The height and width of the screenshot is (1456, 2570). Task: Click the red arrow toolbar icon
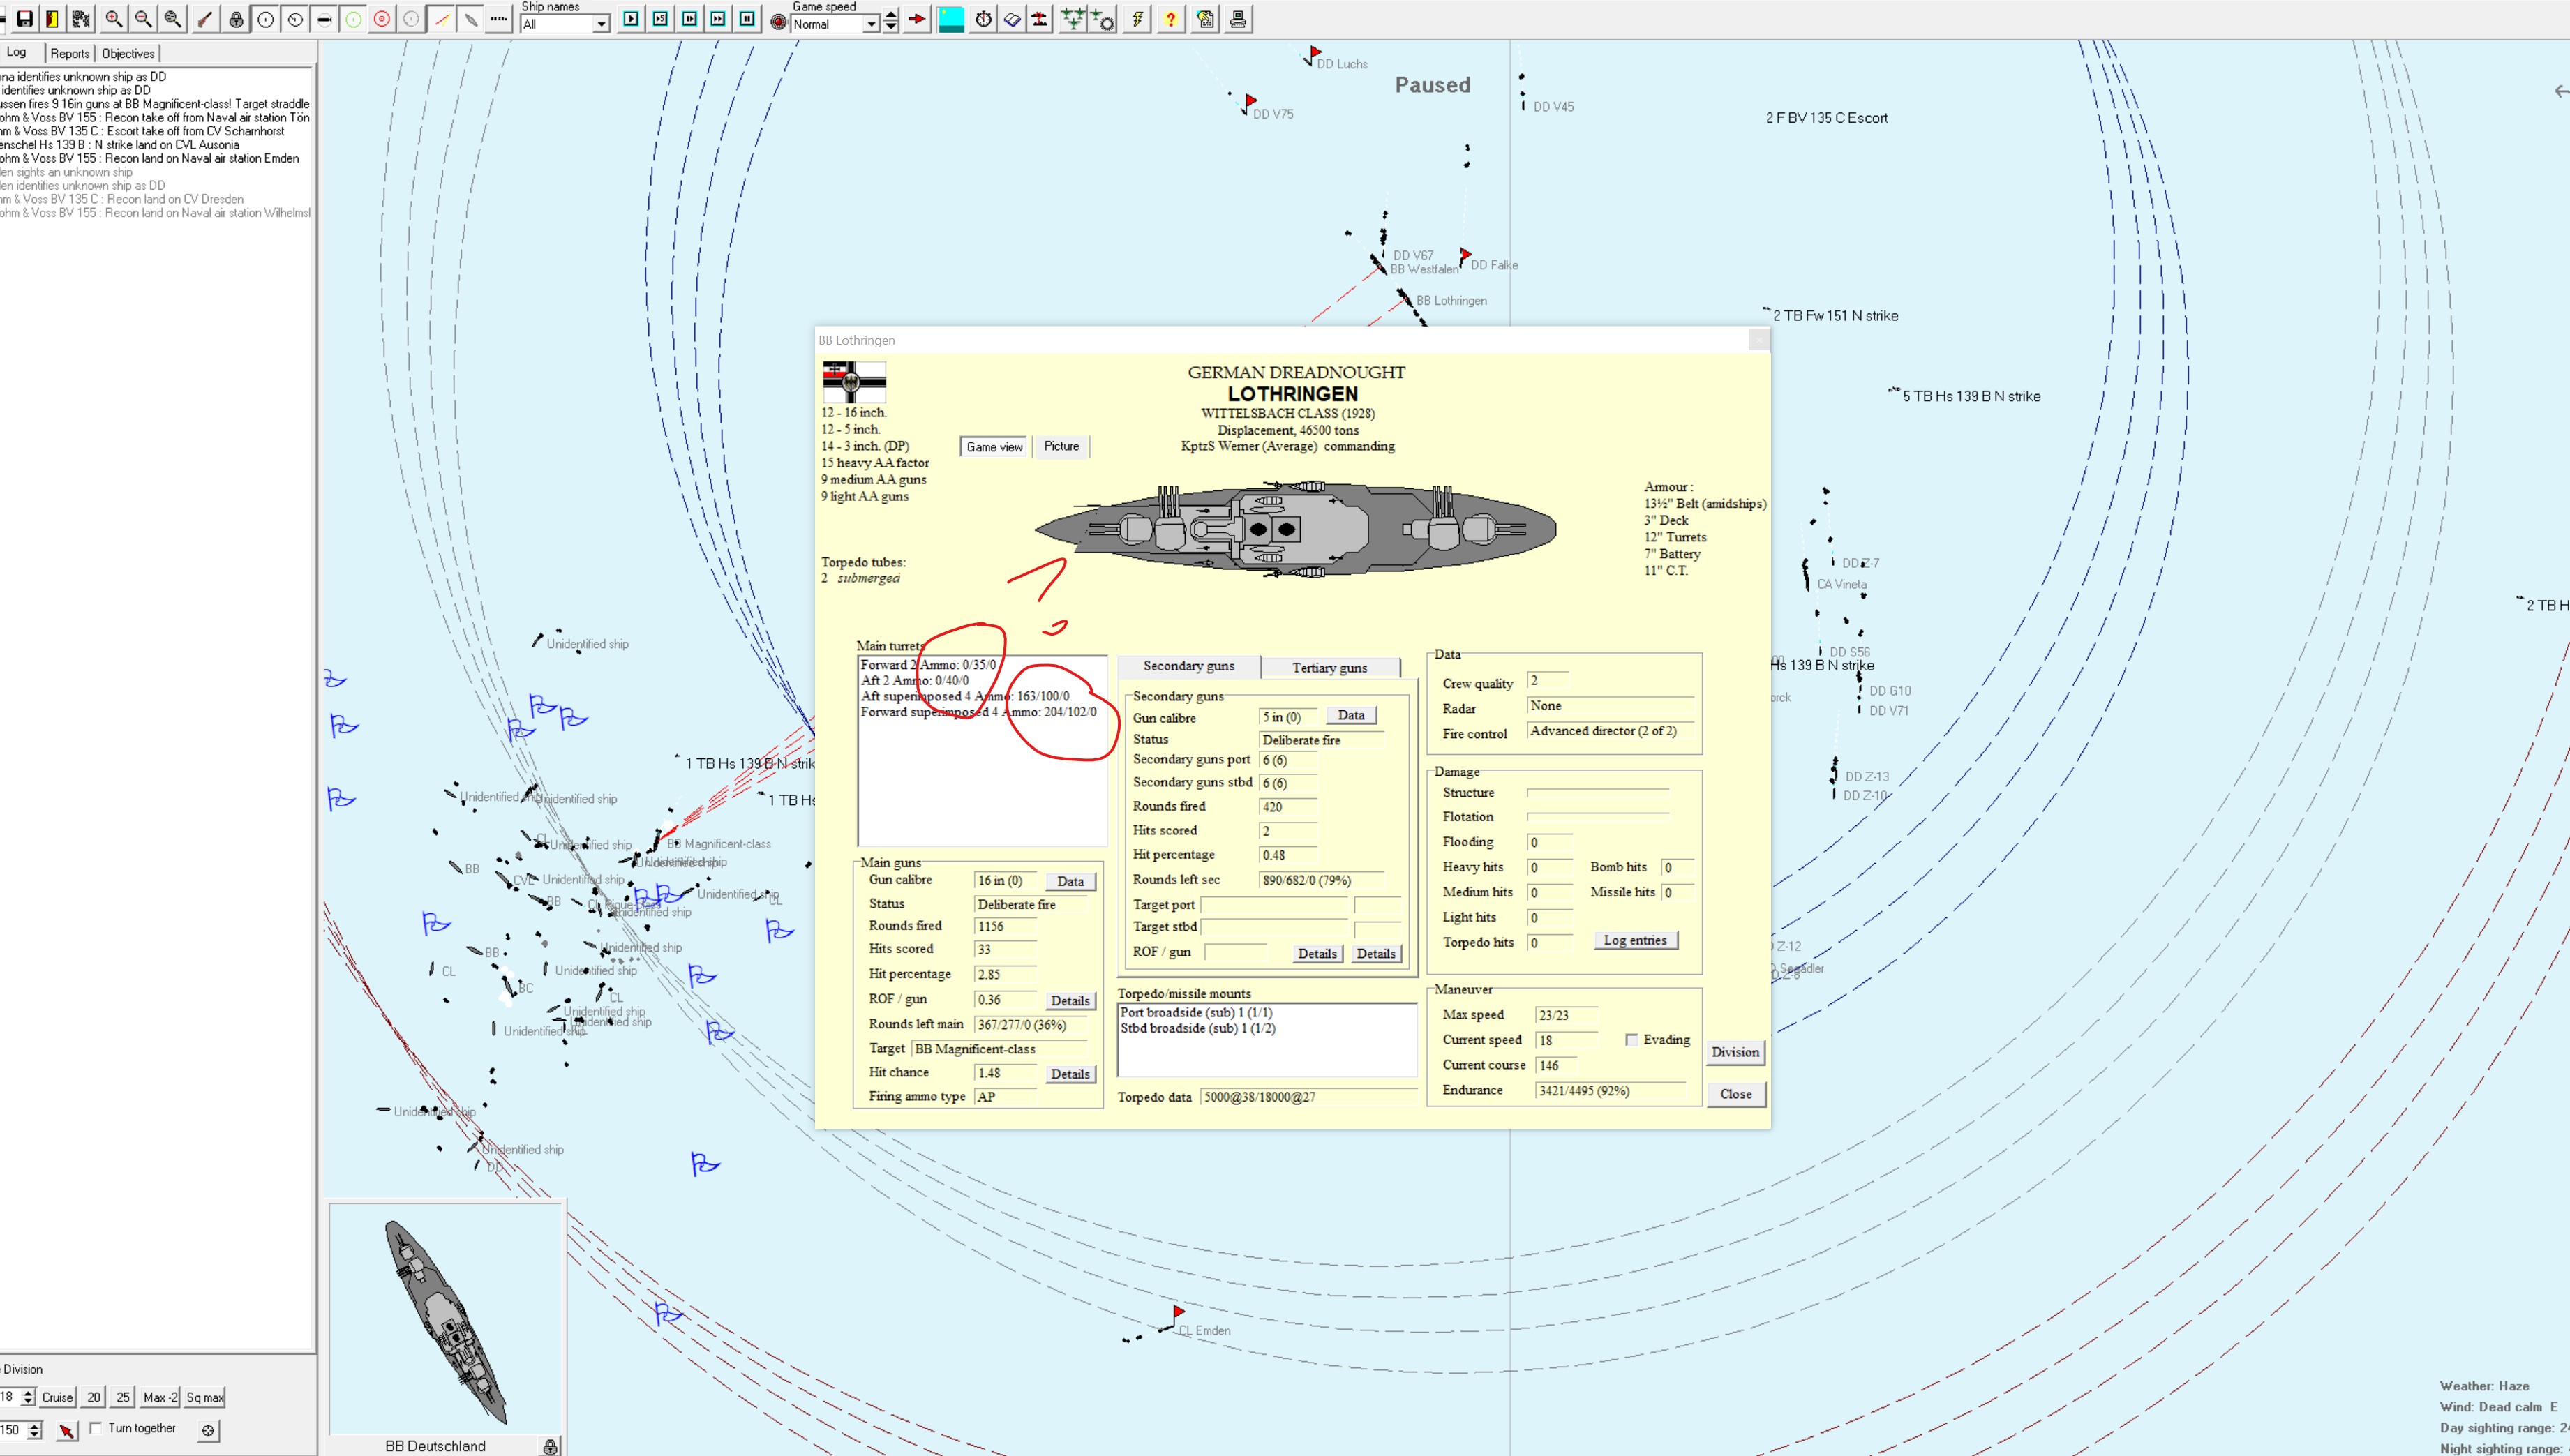coord(916,19)
